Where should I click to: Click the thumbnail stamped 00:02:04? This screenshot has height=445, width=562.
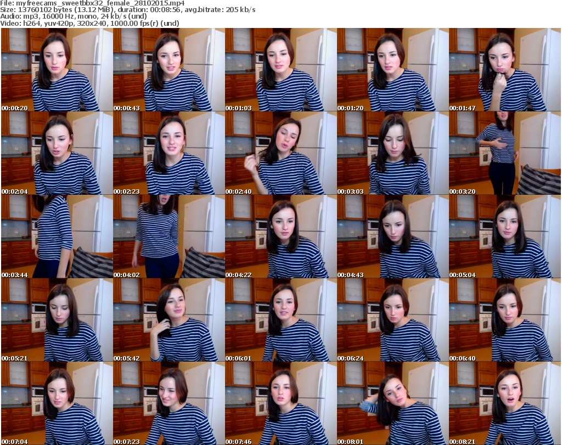57,153
